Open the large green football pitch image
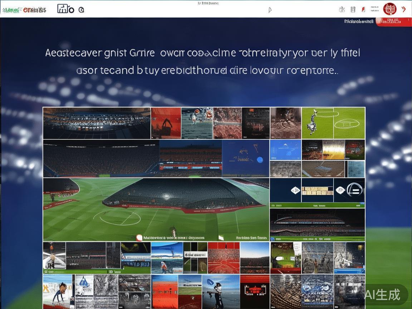This screenshot has height=309, width=412. click(156, 209)
